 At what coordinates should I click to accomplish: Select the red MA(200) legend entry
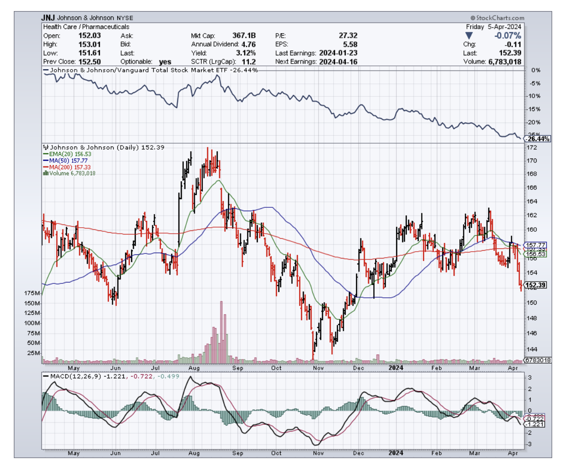click(x=66, y=167)
